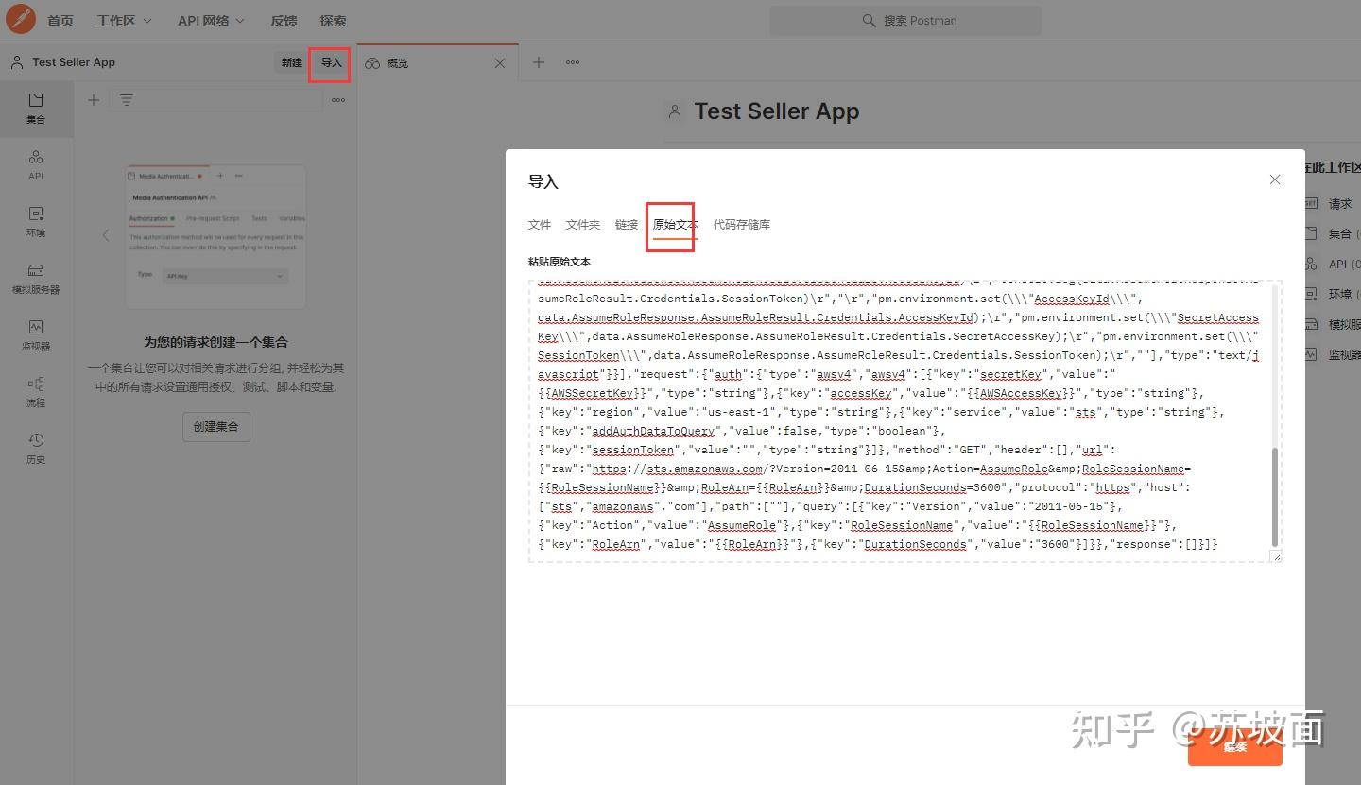Click the filter icon in the collections toolbar

[x=126, y=100]
